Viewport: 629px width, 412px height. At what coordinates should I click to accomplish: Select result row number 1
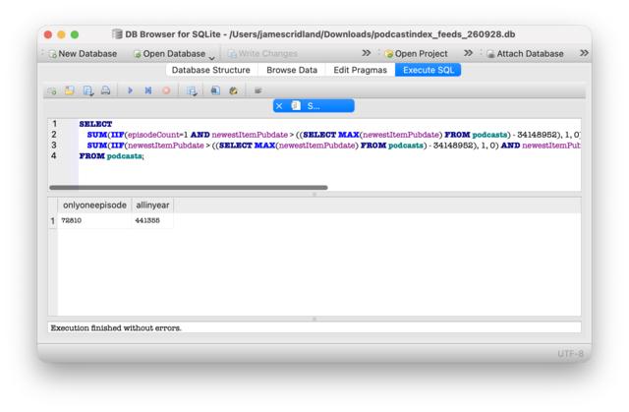52,220
